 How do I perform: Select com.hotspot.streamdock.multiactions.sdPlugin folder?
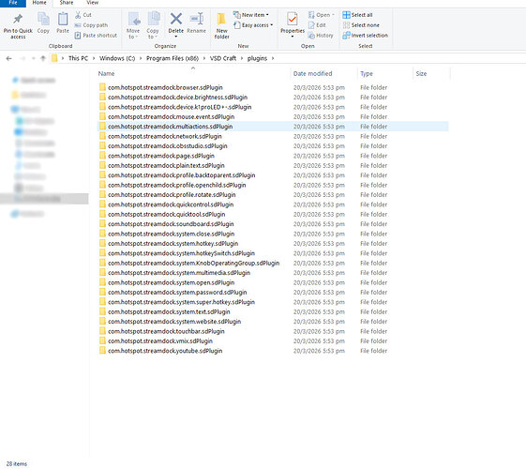click(x=170, y=127)
